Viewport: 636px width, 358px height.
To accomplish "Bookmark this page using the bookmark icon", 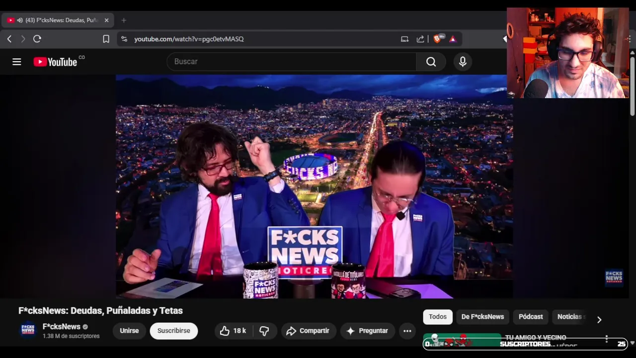I will pos(106,39).
